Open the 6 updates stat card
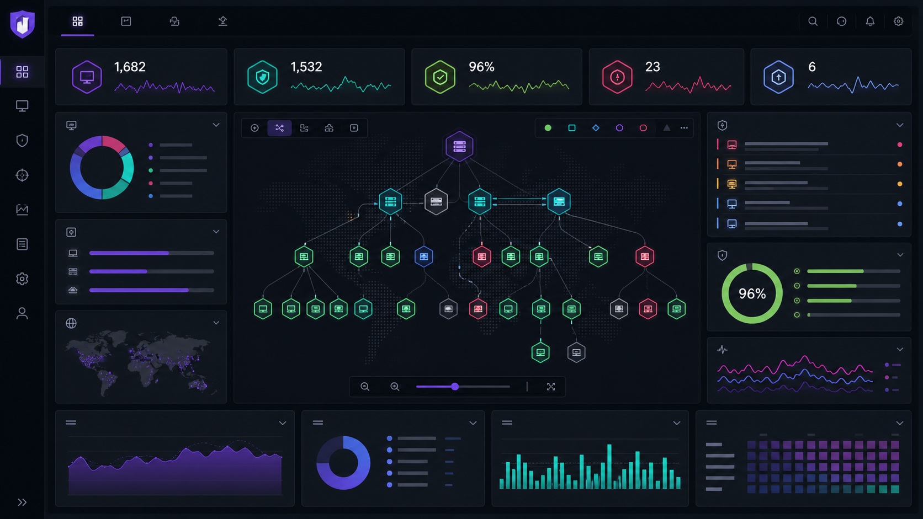Screen dimensions: 923x519 [x=831, y=77]
